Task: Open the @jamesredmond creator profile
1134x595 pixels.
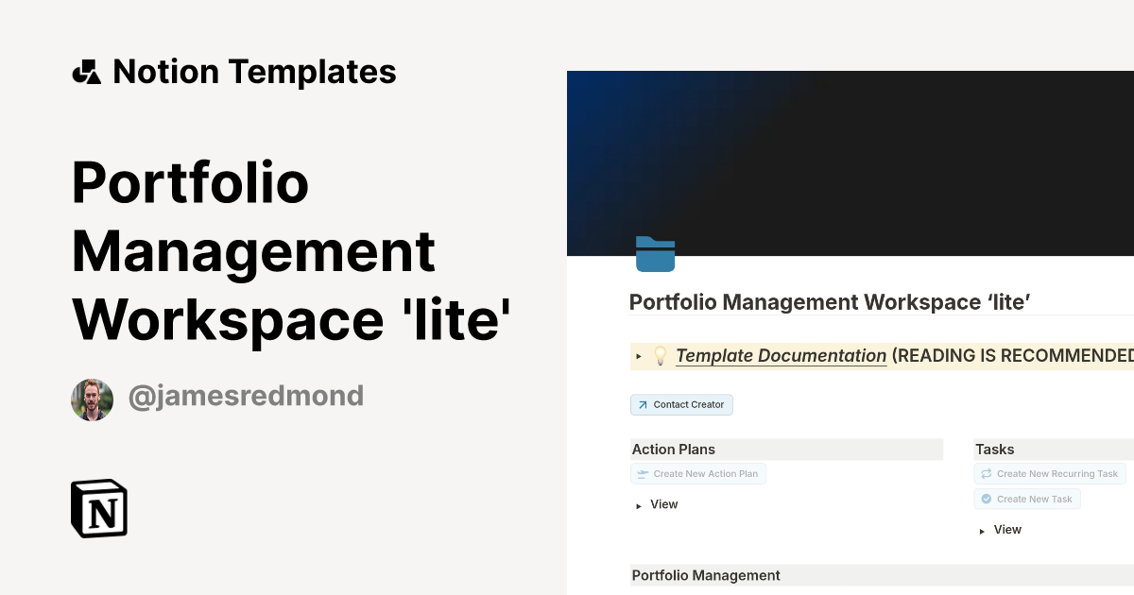Action: click(246, 396)
